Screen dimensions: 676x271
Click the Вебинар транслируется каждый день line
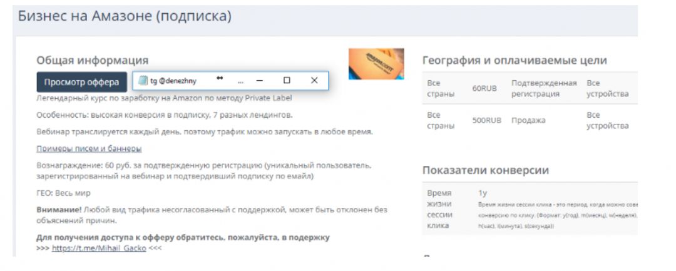(x=205, y=132)
